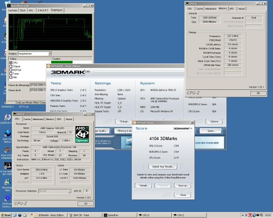Switch to 3DMark06 Basic Edition taskbar button
This screenshot has width=273, height=218.
(50, 215)
